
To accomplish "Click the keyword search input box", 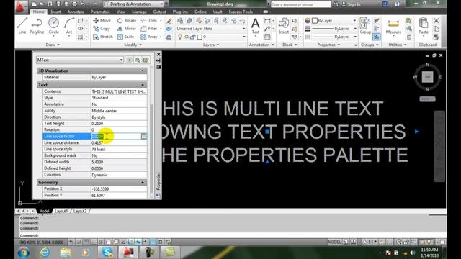I will point(301,4).
